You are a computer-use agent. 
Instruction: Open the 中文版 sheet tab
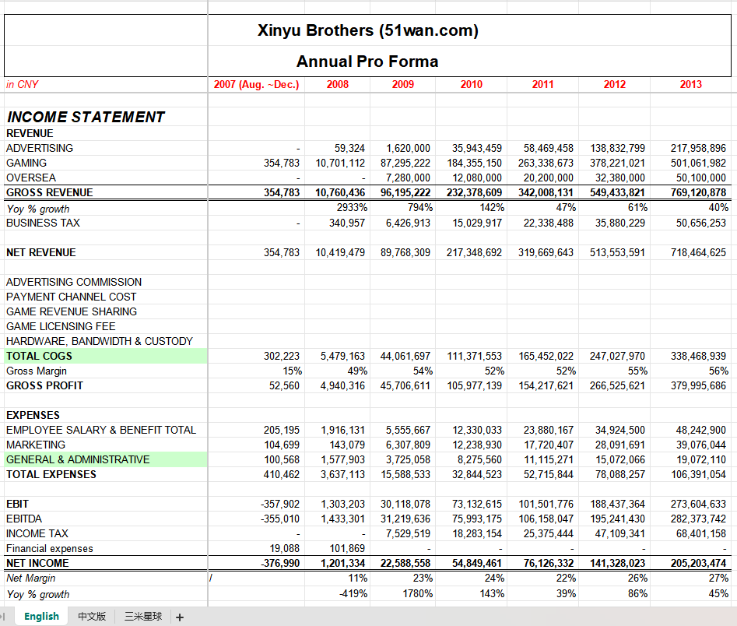[92, 616]
